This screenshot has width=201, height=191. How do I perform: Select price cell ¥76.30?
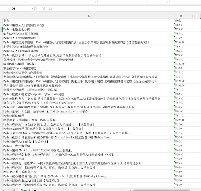pyautogui.click(x=181, y=55)
